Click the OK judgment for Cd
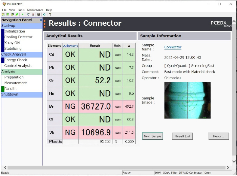237x176 pixels. coord(70,54)
